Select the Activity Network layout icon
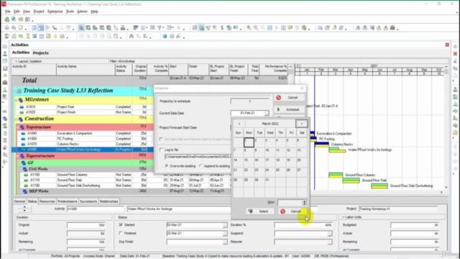This screenshot has width=460, height=259. click(47, 27)
